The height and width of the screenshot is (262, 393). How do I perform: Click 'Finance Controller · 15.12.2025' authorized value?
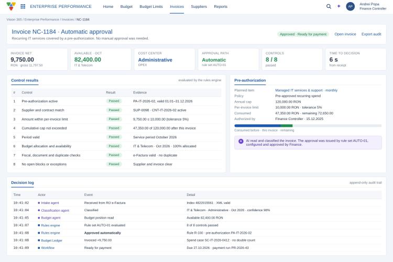point(299,119)
